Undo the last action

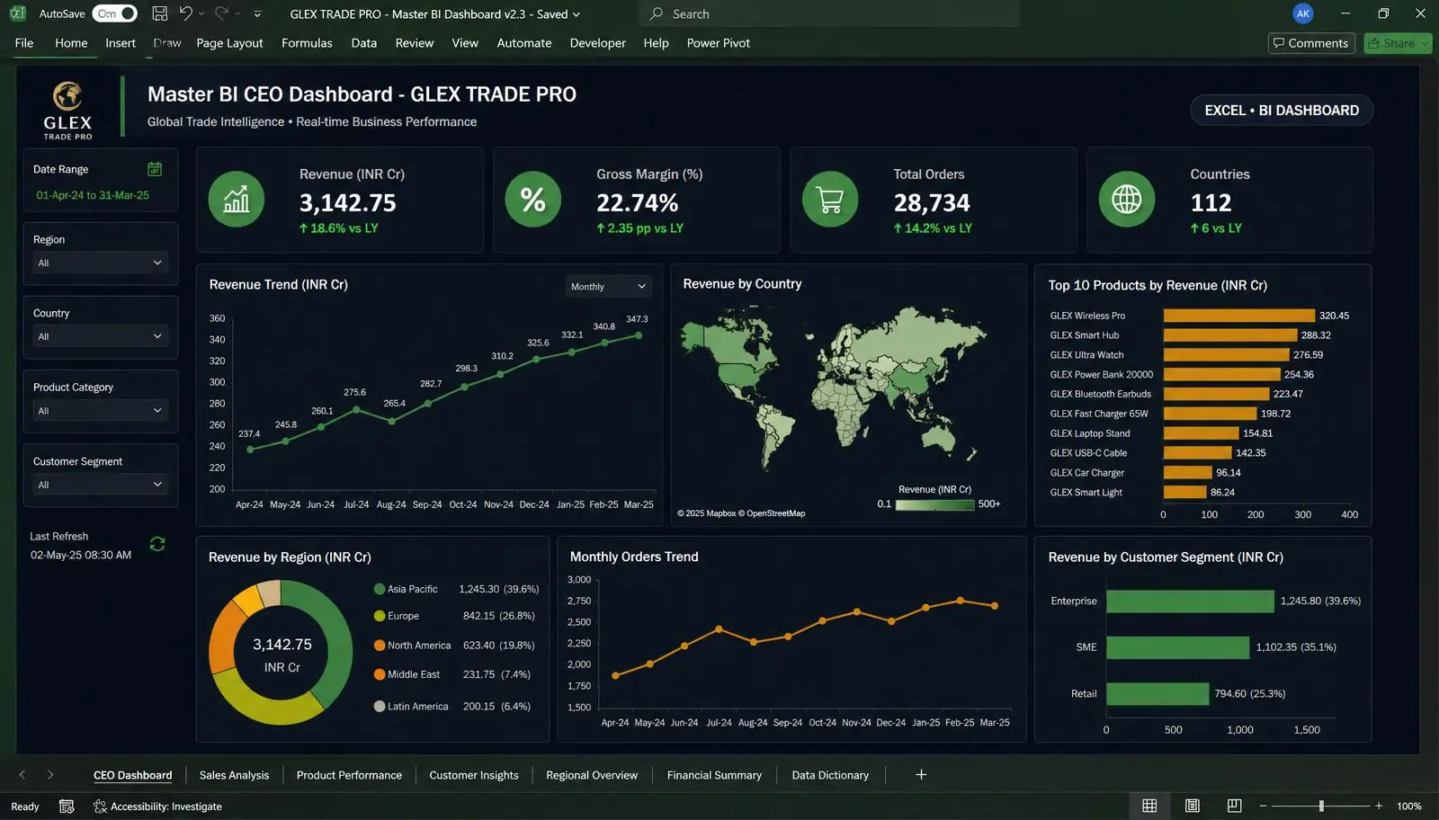click(185, 13)
